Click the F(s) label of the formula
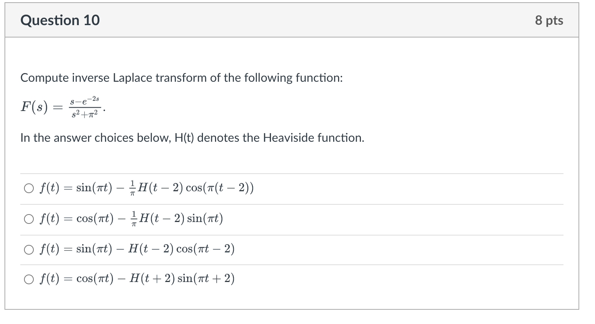The image size is (595, 324). click(x=35, y=107)
